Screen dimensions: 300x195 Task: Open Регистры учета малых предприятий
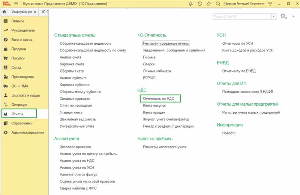click(x=251, y=112)
